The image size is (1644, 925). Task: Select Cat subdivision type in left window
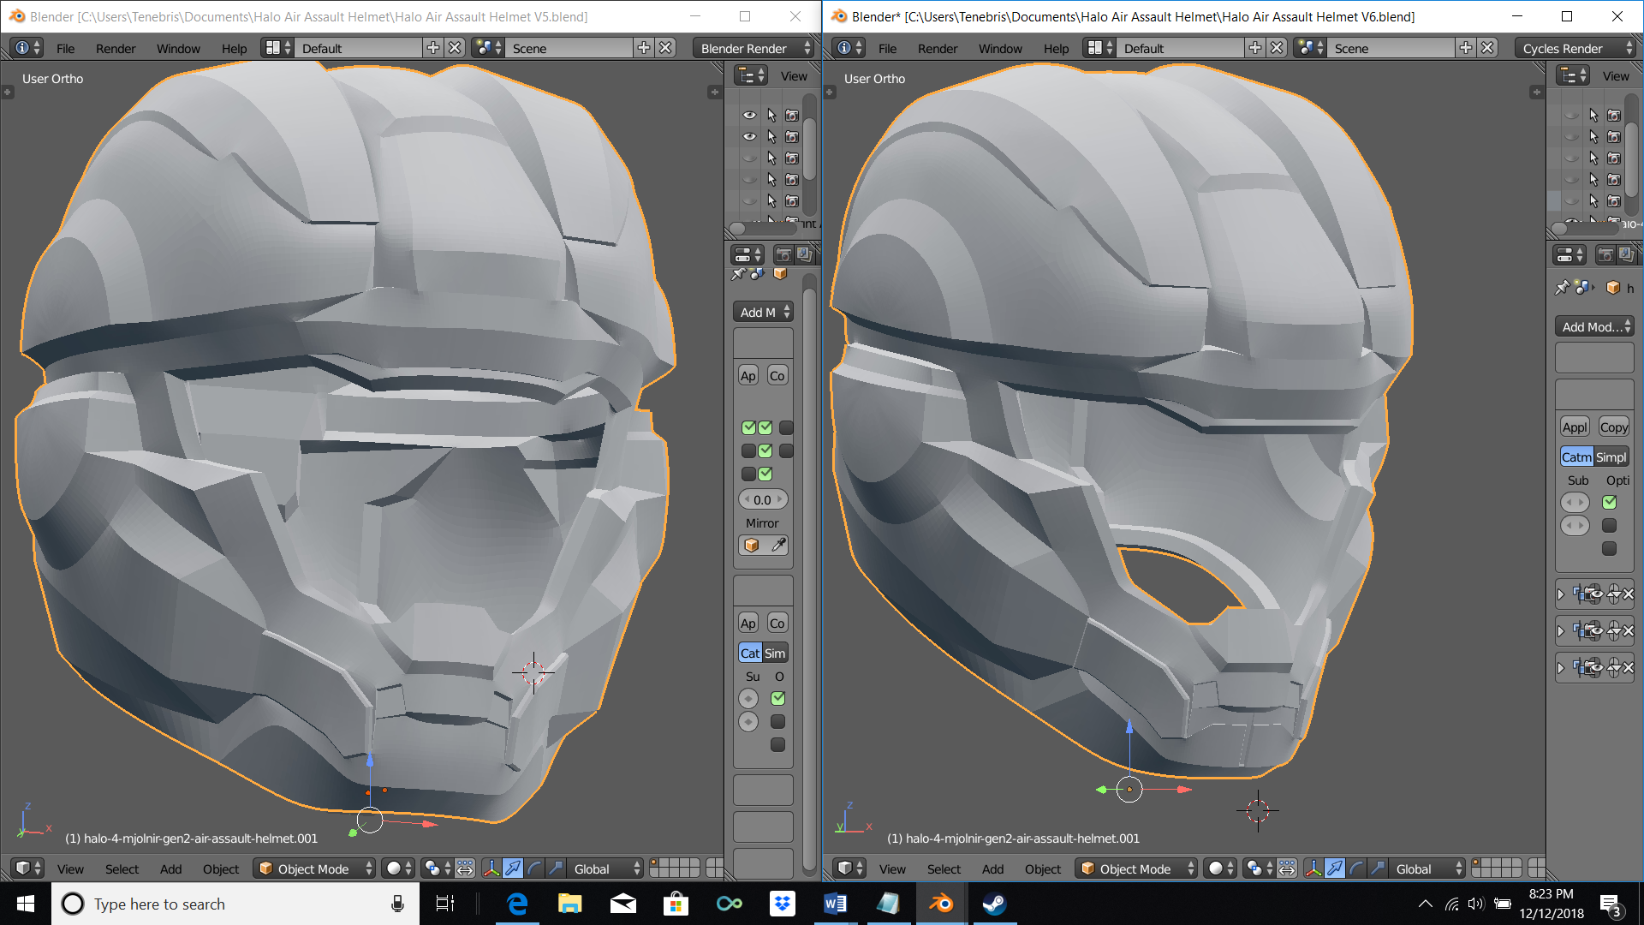click(x=750, y=653)
